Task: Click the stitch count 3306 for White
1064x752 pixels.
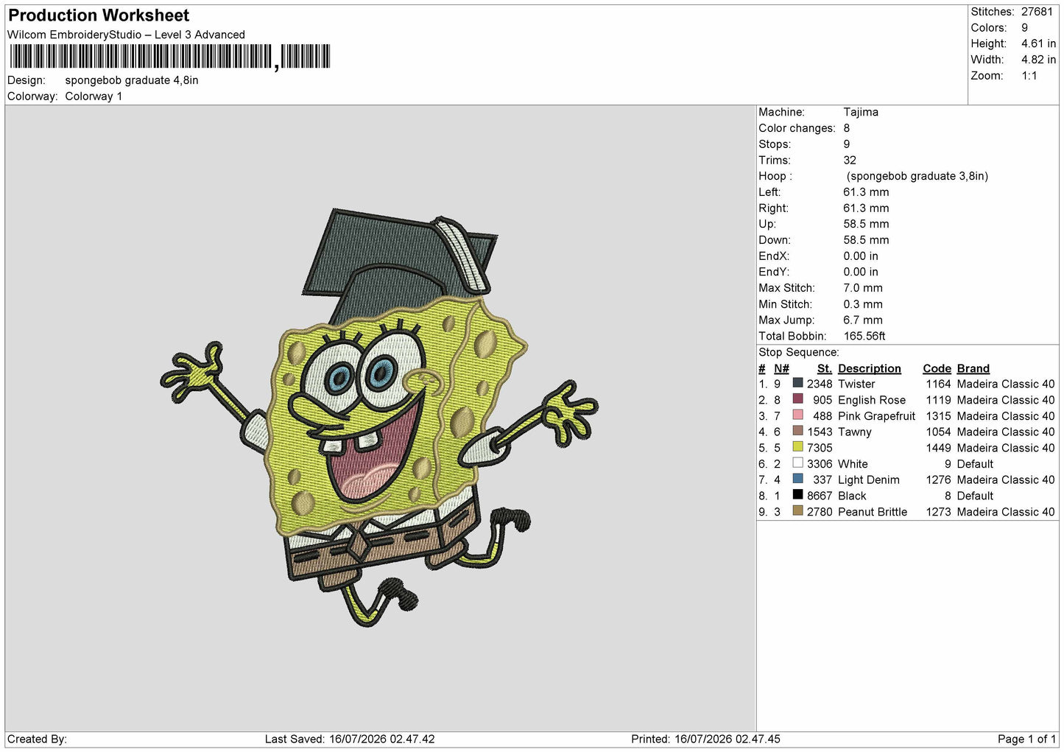Action: click(820, 464)
